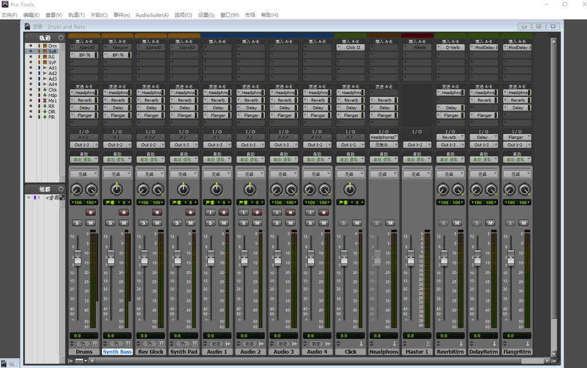
Task: Adjust the right pan knob on Rev Glock
Action: (158, 189)
